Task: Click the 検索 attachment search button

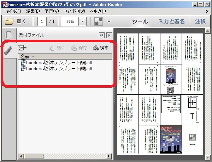Action: click(101, 48)
